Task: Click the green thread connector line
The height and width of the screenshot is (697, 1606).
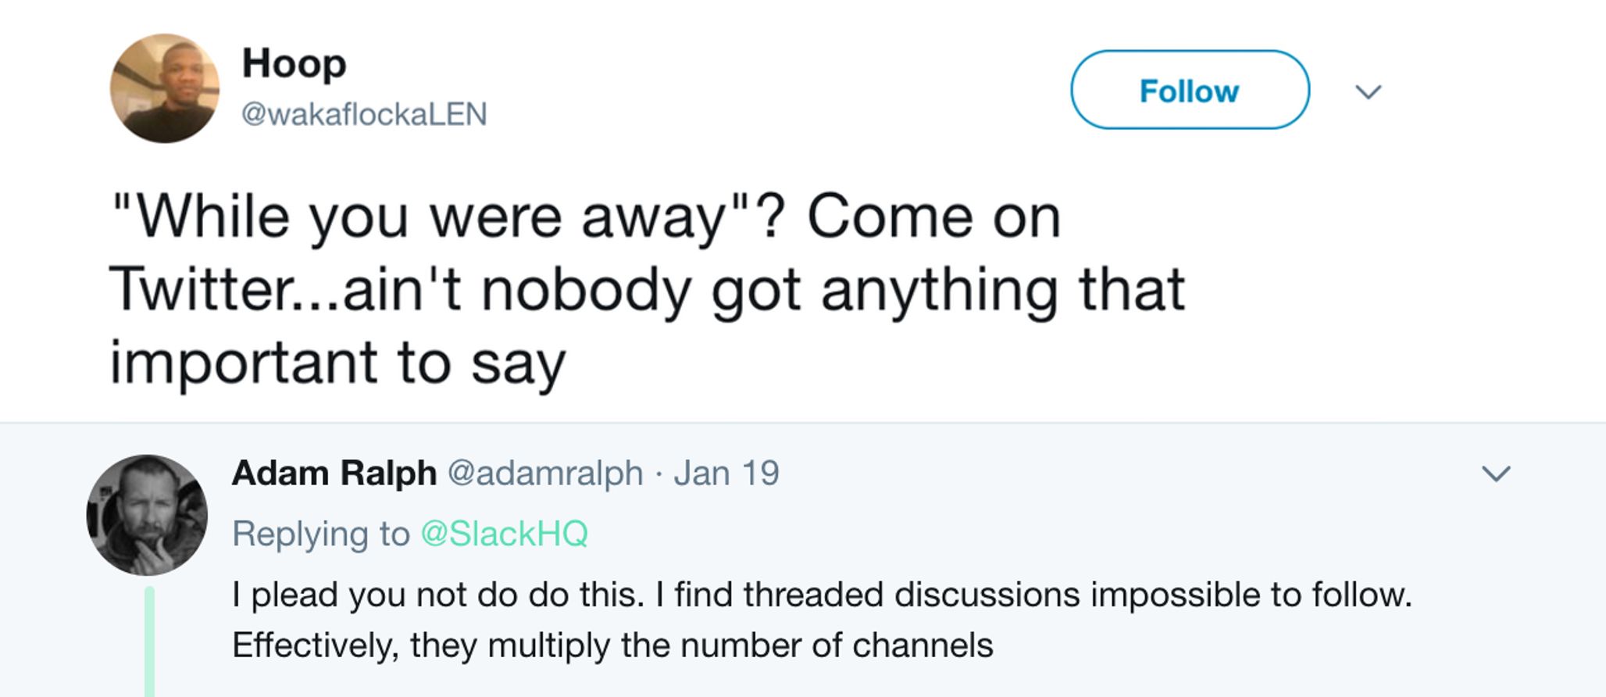Action: (149, 642)
